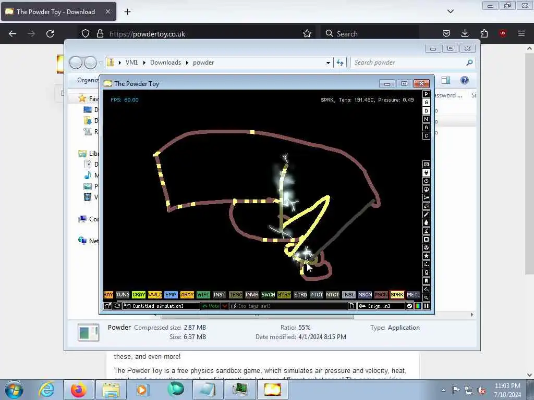This screenshot has width=534, height=400.
Task: Open the Explosives category icon
Action: (426, 206)
